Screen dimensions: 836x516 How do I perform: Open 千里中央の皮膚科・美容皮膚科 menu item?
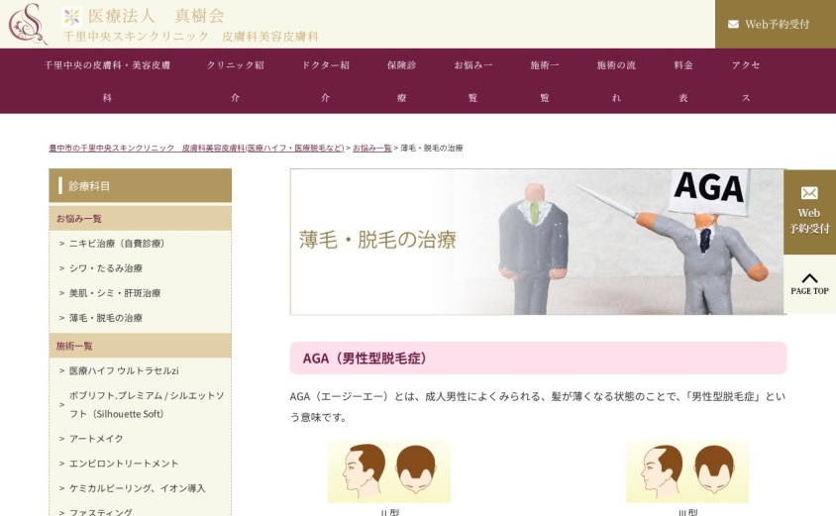click(107, 81)
